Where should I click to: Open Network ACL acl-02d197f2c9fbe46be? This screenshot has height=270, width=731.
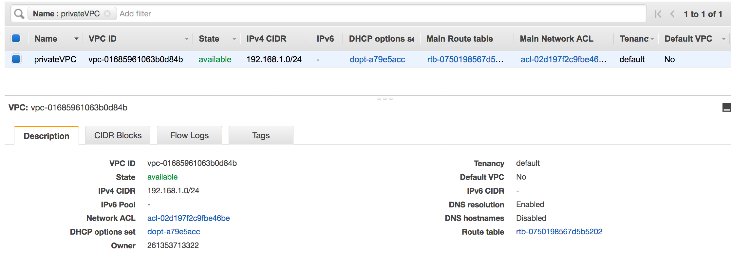click(x=189, y=218)
